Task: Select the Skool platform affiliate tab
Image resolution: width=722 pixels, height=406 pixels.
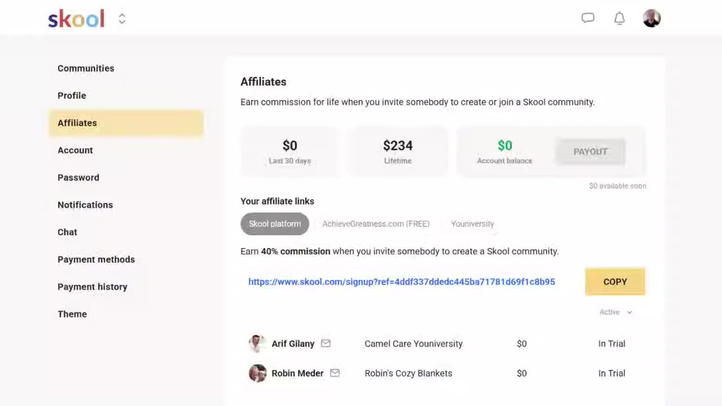Action: [275, 224]
